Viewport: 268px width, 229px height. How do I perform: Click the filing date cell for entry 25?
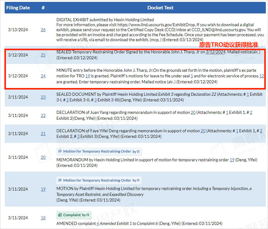(18, 55)
